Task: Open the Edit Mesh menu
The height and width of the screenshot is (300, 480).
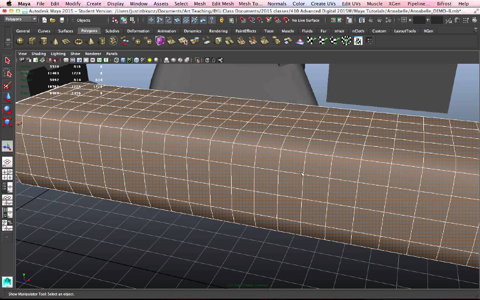Action: click(222, 4)
